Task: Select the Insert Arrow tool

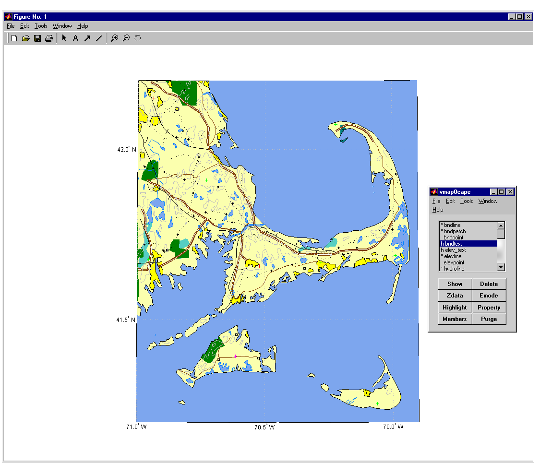Action: (x=87, y=38)
